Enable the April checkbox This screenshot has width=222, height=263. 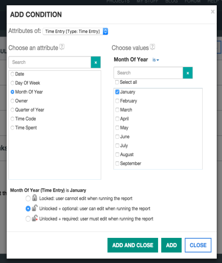[x=117, y=119]
